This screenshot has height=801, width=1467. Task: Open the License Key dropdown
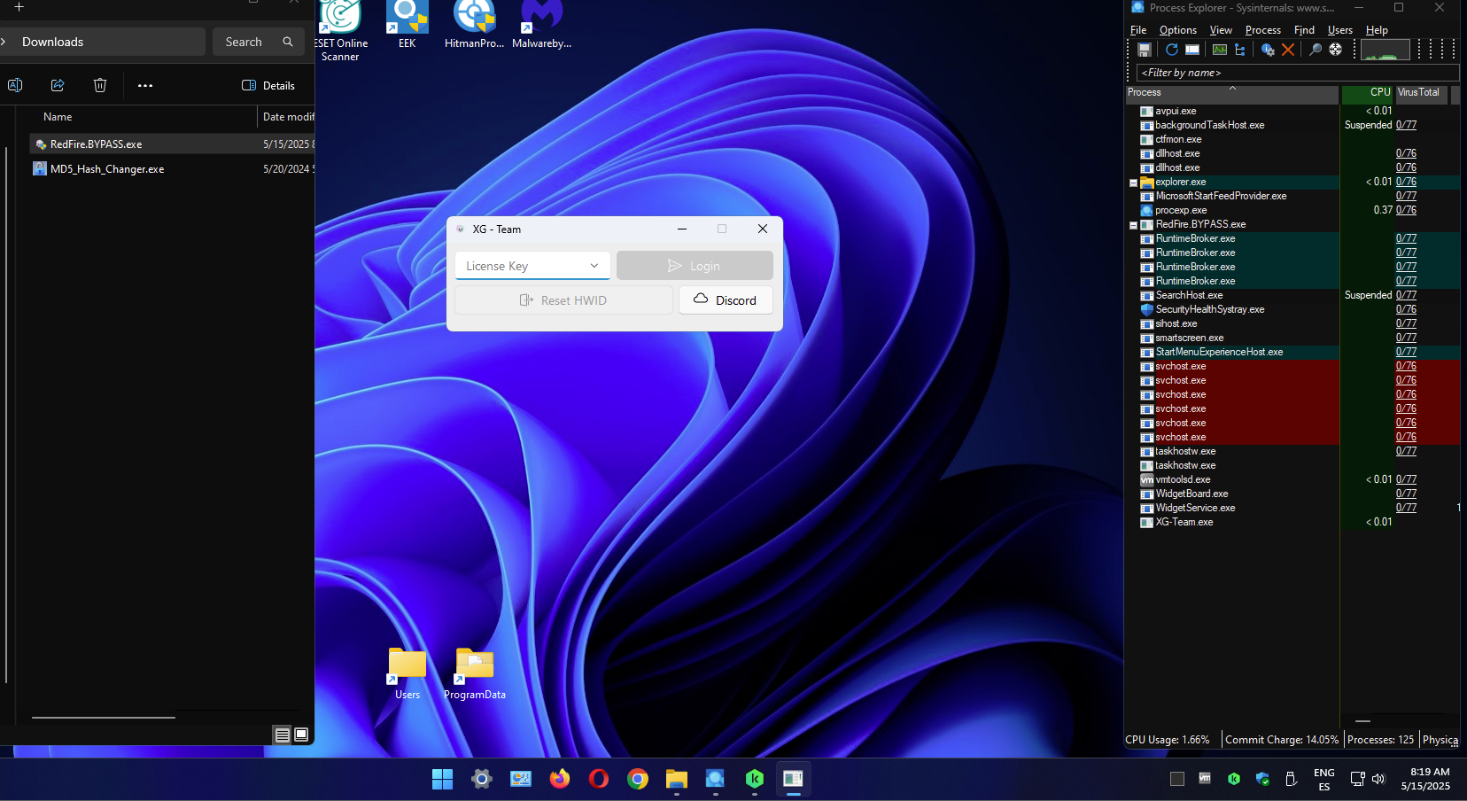(594, 266)
